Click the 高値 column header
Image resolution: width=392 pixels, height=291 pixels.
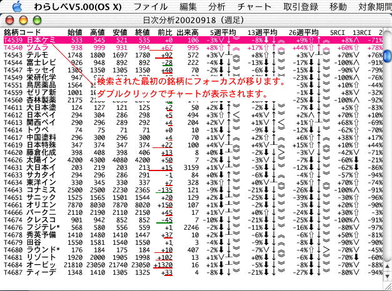pos(98,32)
